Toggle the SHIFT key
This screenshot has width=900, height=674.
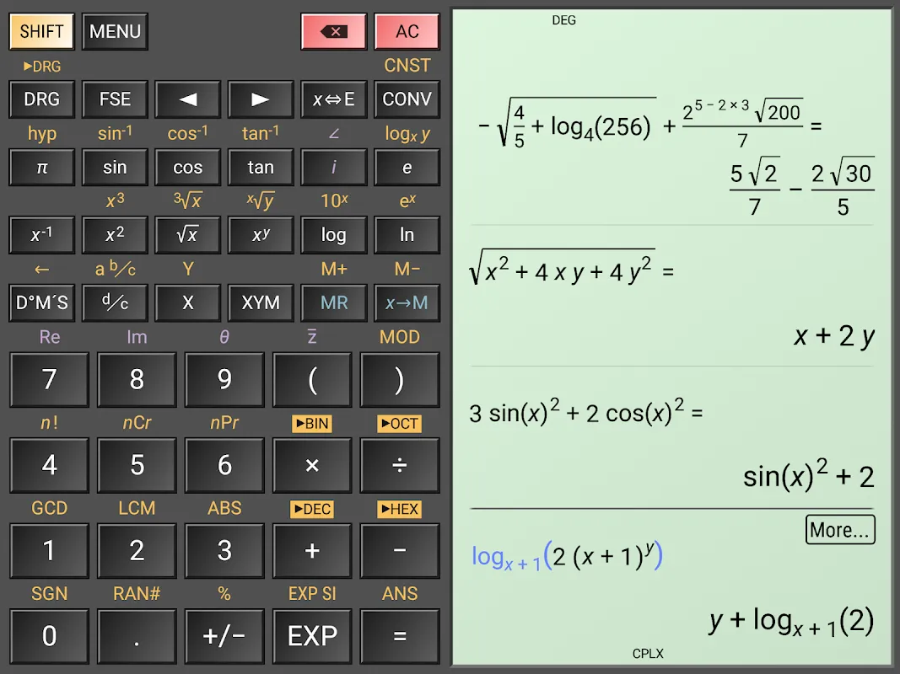[x=41, y=32]
